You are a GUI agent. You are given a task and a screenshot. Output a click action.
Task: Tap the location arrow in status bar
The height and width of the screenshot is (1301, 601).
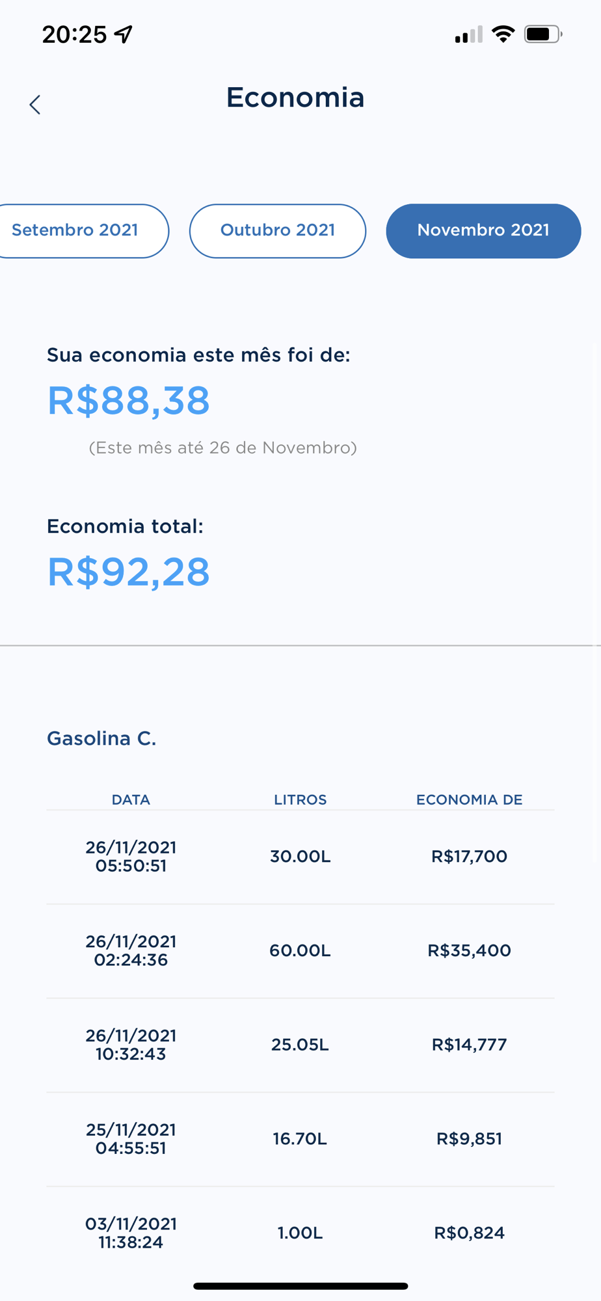[124, 34]
